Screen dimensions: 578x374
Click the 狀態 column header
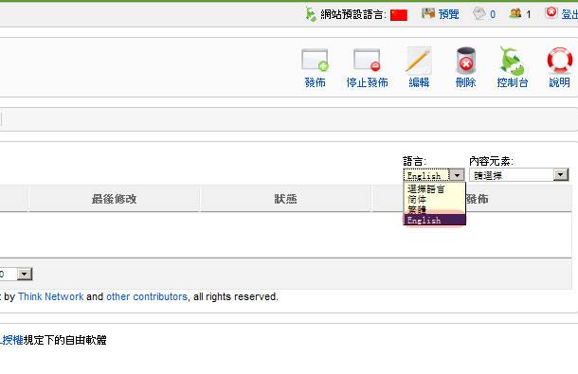click(x=285, y=199)
